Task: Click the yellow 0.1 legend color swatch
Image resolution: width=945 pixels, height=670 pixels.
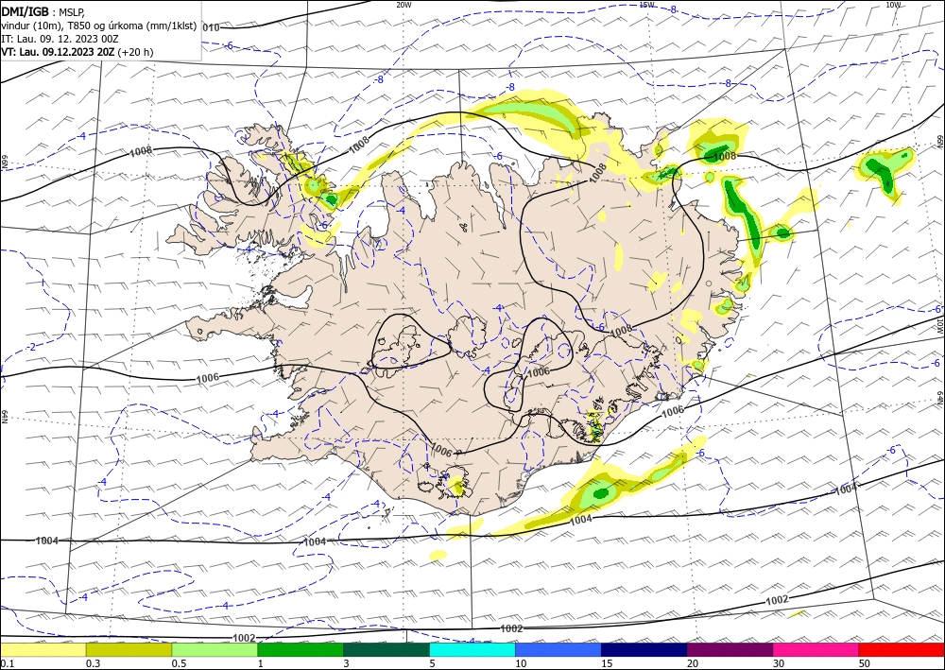Action: coord(43,649)
